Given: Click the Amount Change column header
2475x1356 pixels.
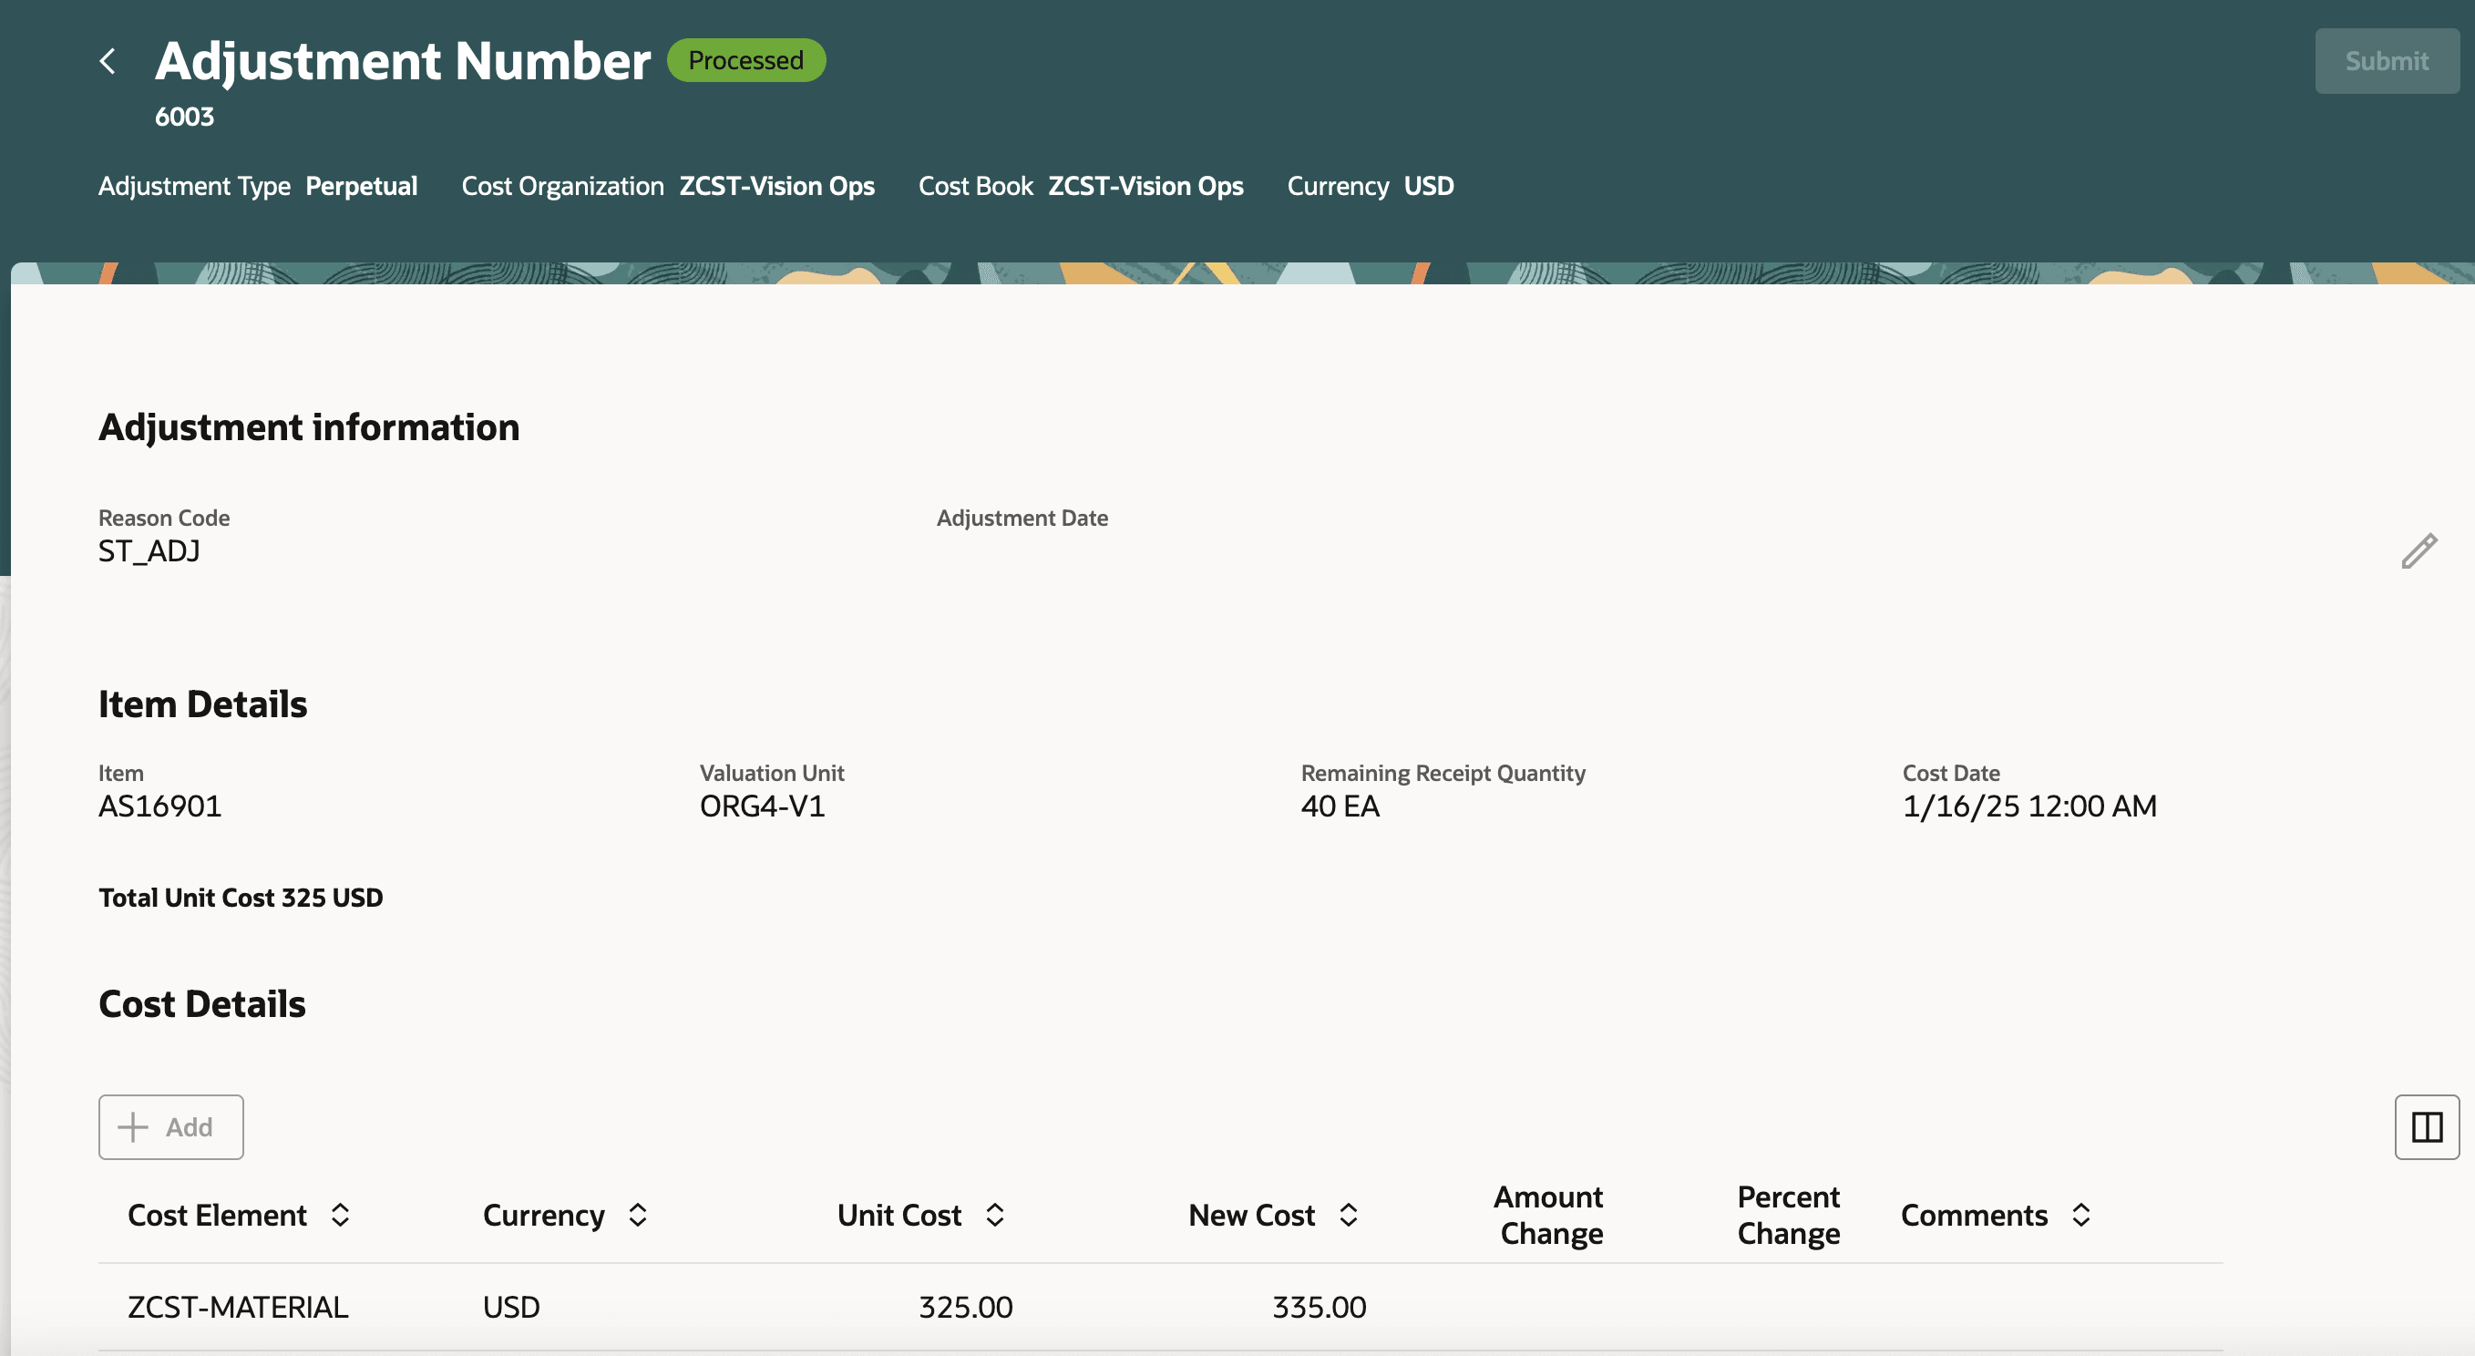Looking at the screenshot, I should (1550, 1215).
